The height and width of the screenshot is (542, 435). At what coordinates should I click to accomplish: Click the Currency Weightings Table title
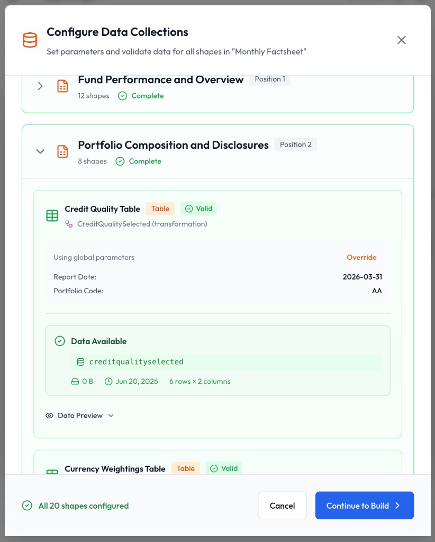tap(115, 469)
